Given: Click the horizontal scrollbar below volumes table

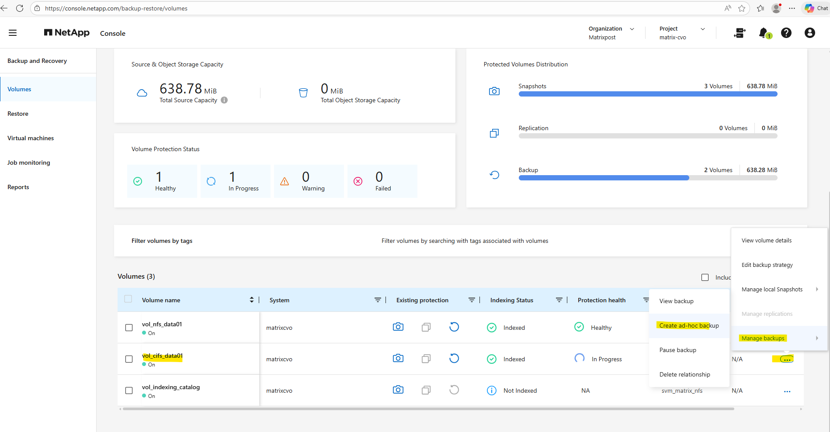Looking at the screenshot, I should (x=428, y=409).
